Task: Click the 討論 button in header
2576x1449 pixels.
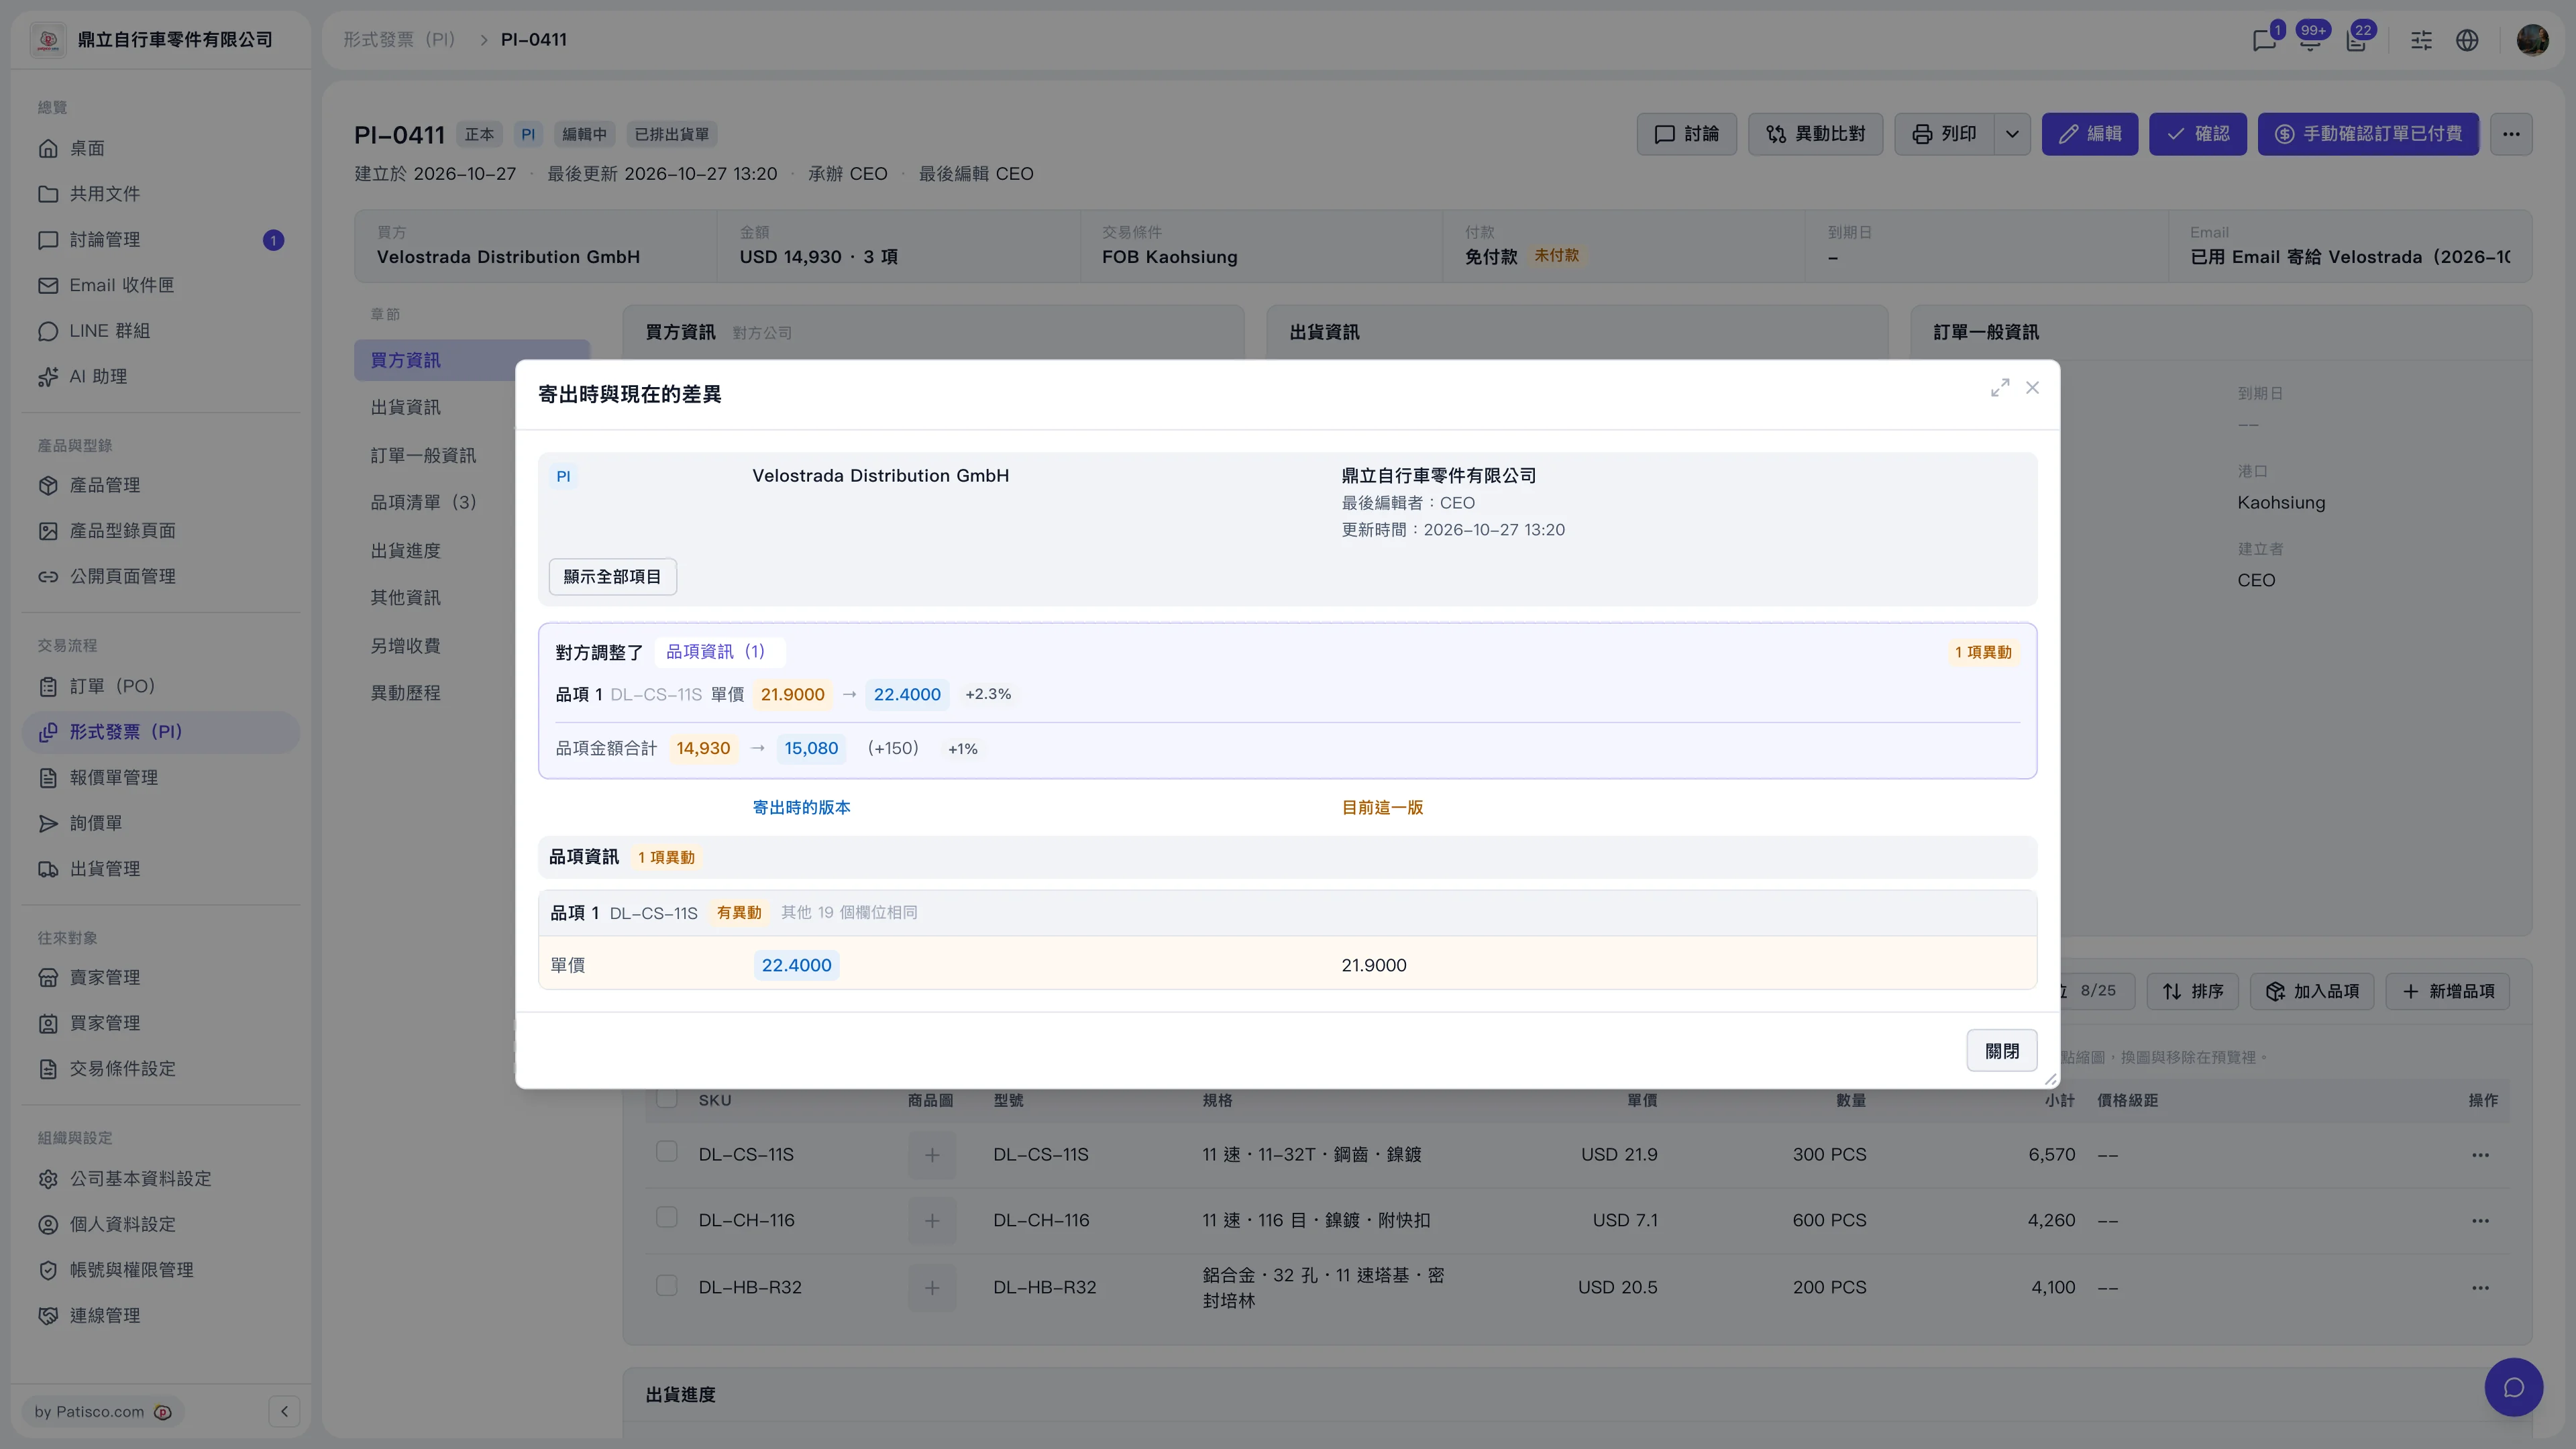Action: (1686, 134)
